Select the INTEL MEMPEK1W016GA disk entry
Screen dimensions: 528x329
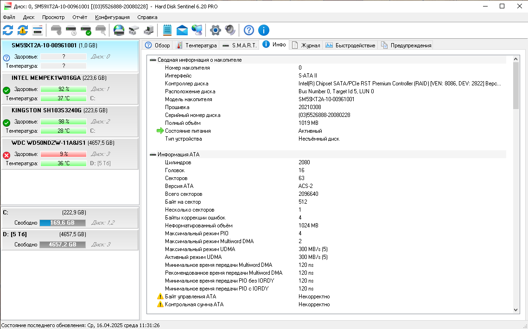click(x=70, y=89)
